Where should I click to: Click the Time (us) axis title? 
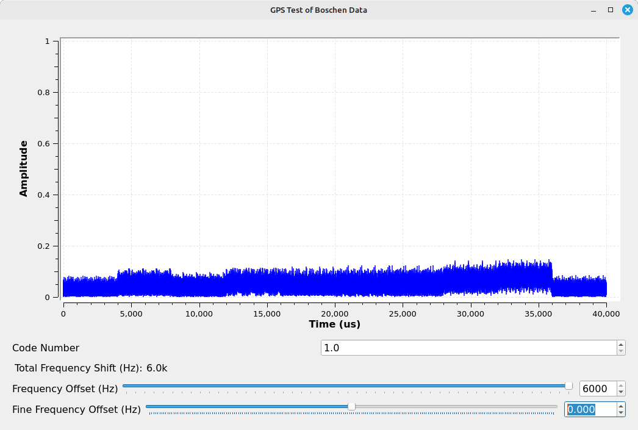click(334, 324)
